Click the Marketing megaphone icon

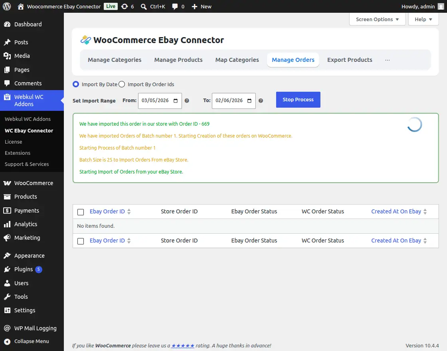pyautogui.click(x=8, y=238)
